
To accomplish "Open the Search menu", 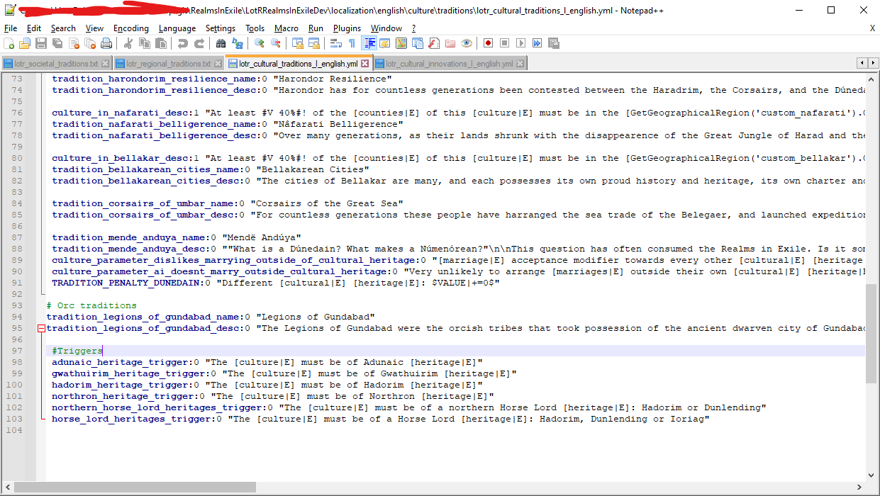I will click(x=63, y=28).
